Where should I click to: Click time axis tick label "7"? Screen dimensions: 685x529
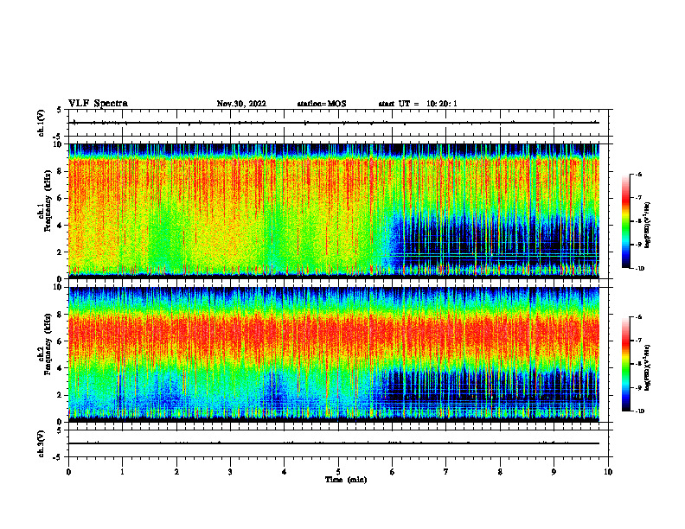pos(446,472)
